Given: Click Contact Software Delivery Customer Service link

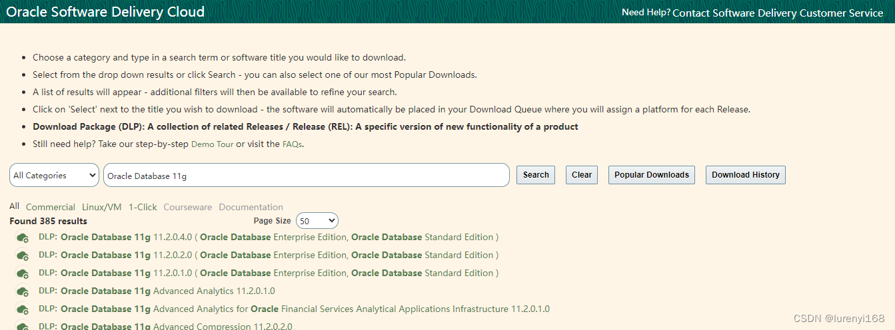Looking at the screenshot, I should (x=778, y=13).
